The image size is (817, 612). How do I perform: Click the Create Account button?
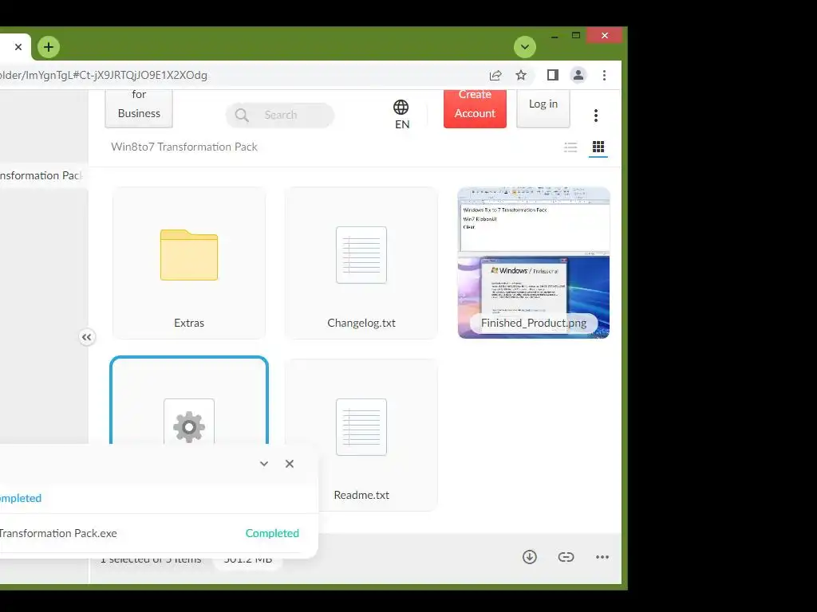pyautogui.click(x=475, y=108)
